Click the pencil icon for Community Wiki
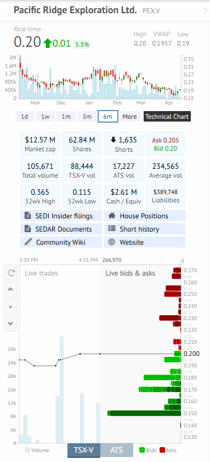This screenshot has height=462, width=210. pyautogui.click(x=28, y=242)
